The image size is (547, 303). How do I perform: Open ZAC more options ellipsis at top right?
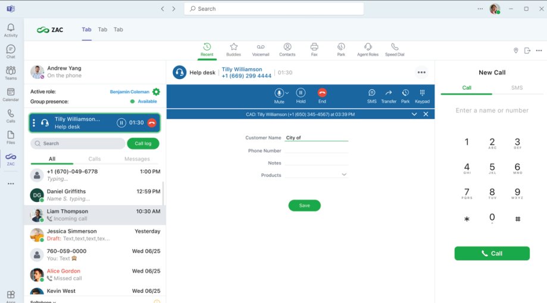pos(539,50)
